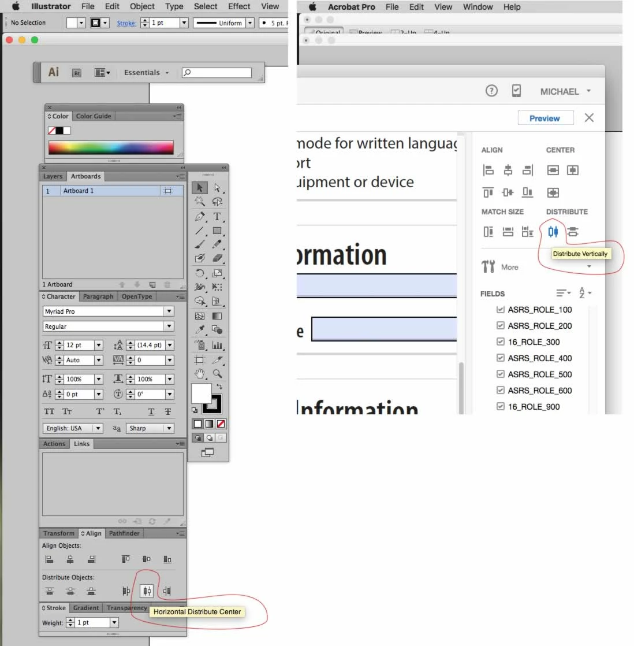Select the Rotate tool
This screenshot has width=634, height=646.
200,273
